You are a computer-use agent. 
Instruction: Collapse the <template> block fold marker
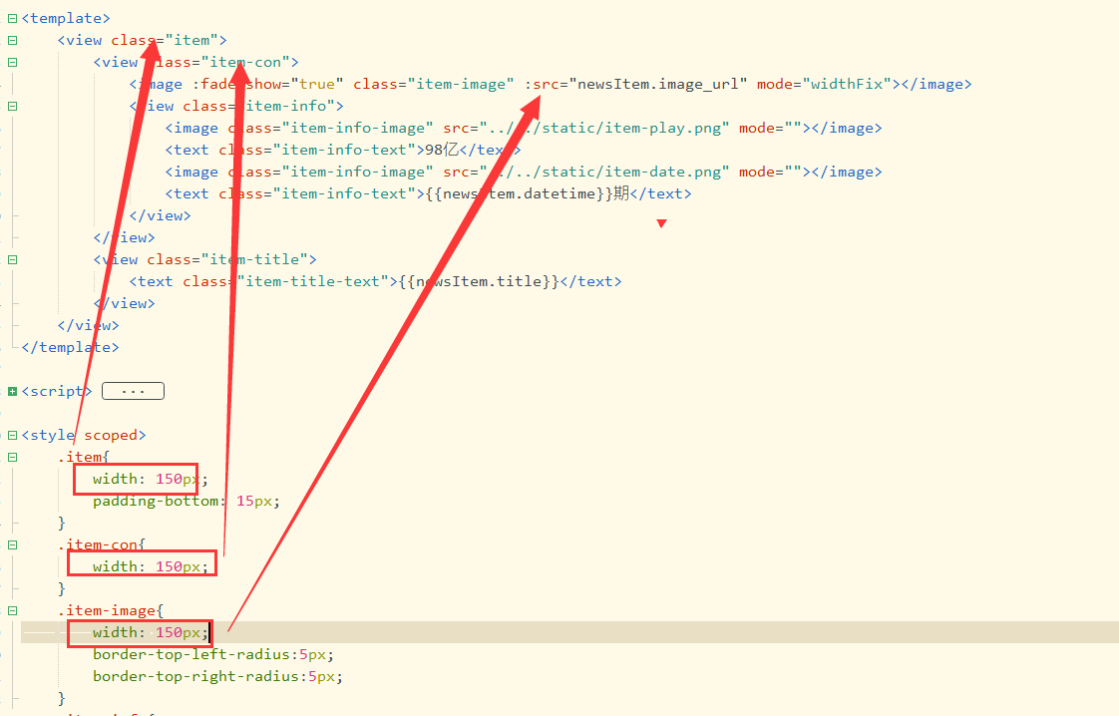click(12, 18)
